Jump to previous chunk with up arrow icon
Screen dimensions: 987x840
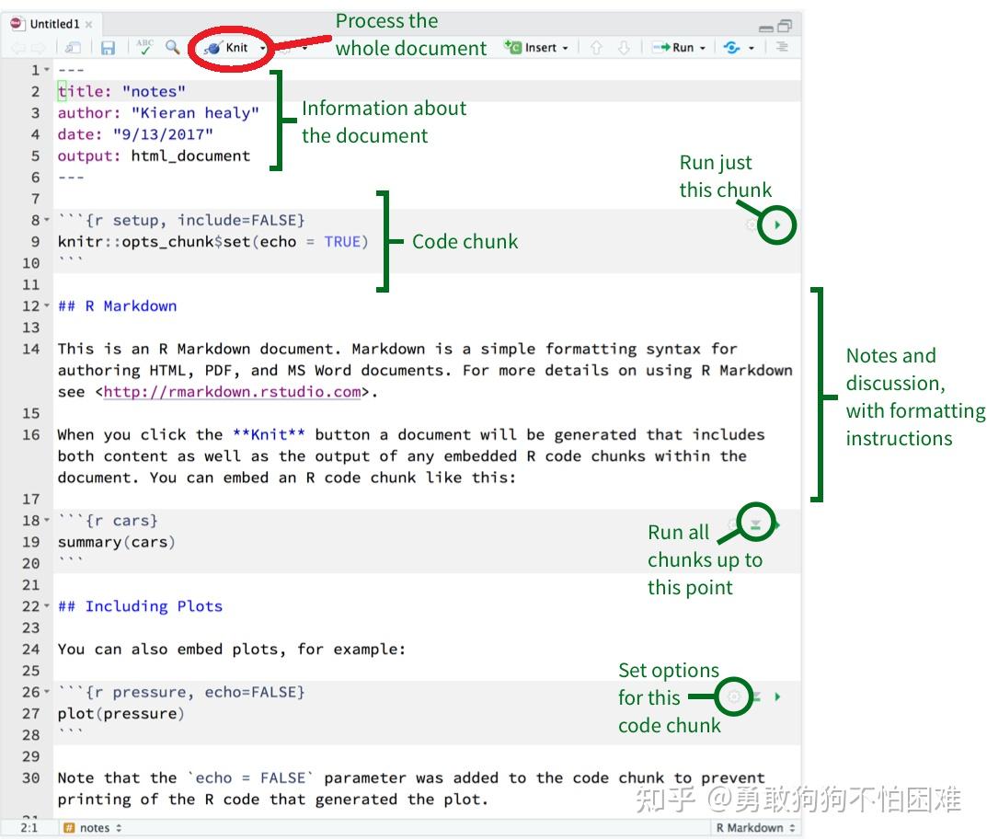point(598,48)
